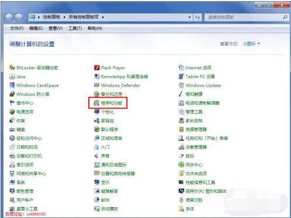Open the 个性化 personalization link
Screen dimensions: 291x218
coord(108,112)
